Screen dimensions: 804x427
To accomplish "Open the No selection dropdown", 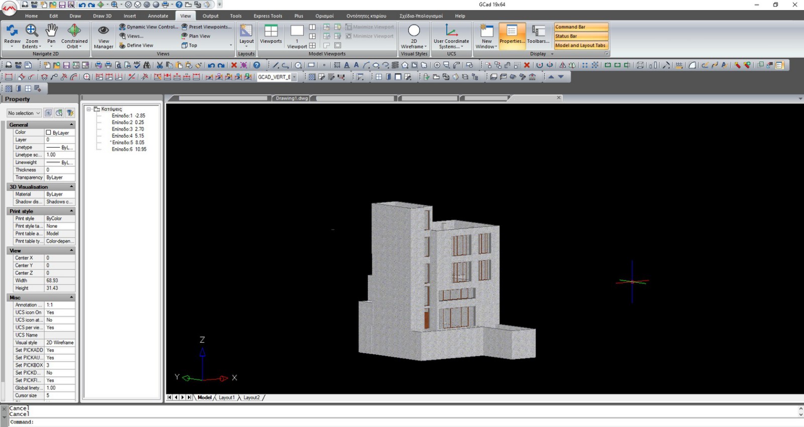I will [24, 113].
